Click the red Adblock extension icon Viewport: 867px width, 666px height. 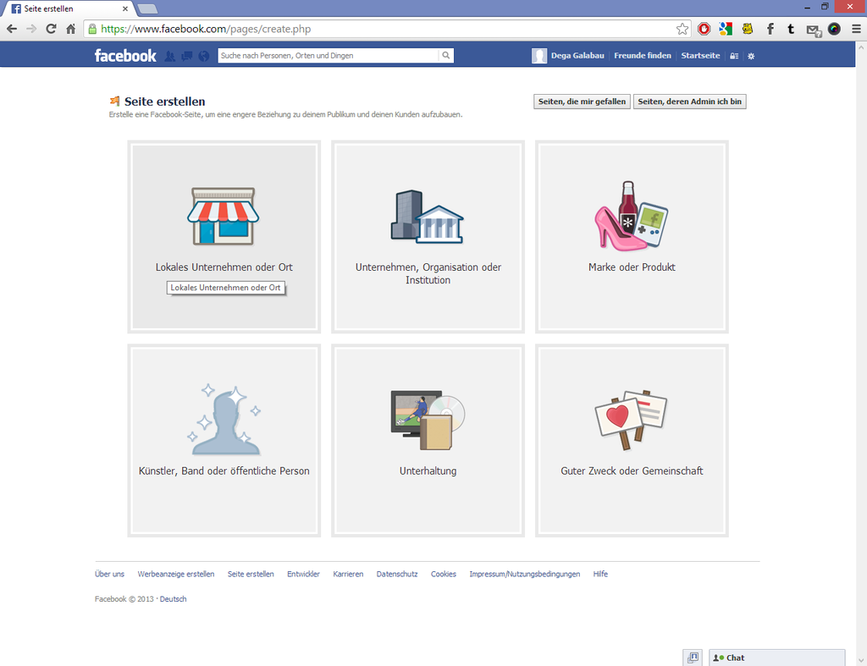click(x=704, y=29)
